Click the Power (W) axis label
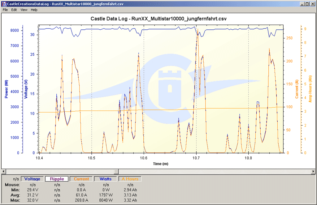 7,89
